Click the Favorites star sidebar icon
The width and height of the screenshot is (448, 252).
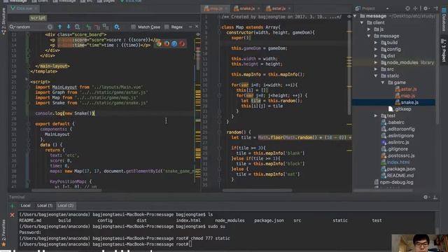click(x=3, y=244)
